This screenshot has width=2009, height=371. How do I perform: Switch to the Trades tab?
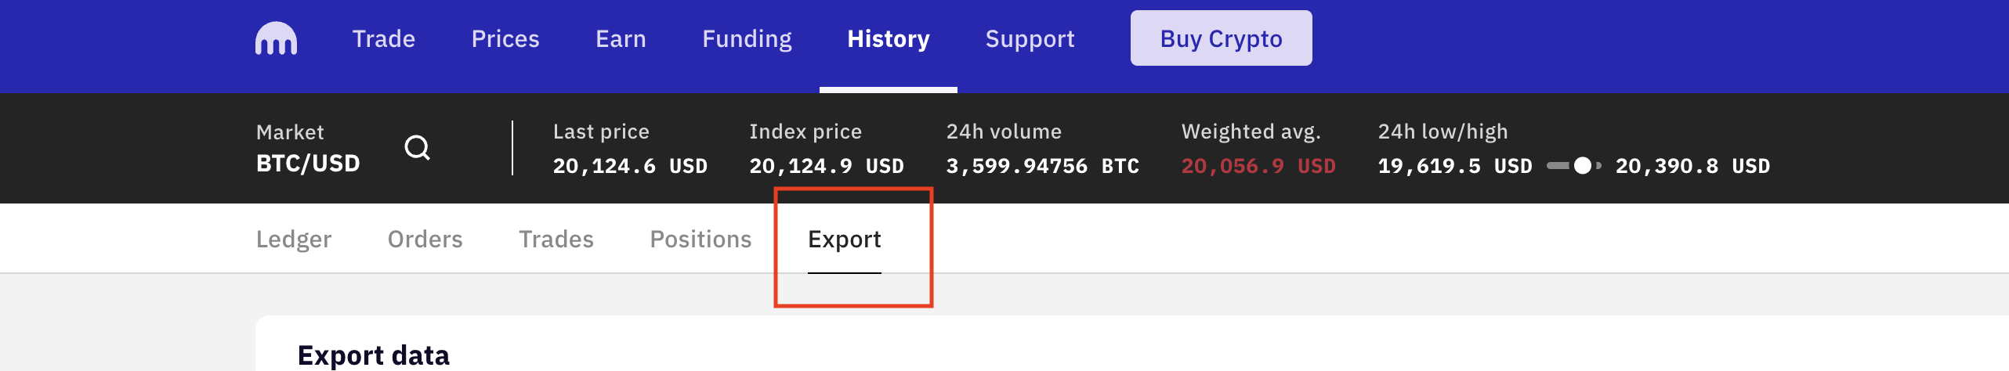pos(556,239)
